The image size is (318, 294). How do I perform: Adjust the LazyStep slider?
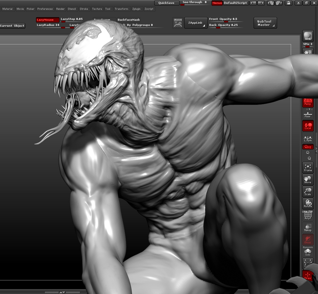tap(72, 19)
